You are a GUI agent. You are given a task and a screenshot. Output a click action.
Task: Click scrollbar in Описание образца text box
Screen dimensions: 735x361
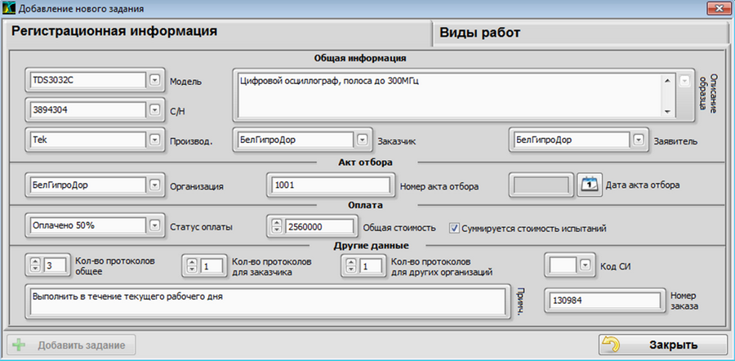click(x=667, y=95)
